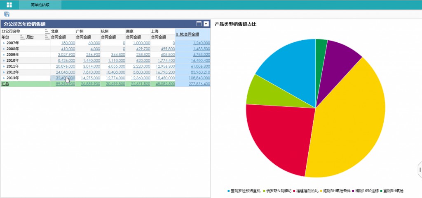Expand the 2013年 row
Screen dimensions: 422x198
pyautogui.click(x=4, y=78)
